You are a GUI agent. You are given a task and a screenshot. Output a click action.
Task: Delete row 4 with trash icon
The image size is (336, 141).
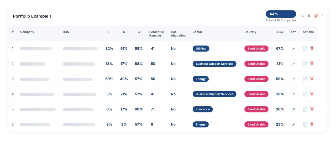click(312, 94)
